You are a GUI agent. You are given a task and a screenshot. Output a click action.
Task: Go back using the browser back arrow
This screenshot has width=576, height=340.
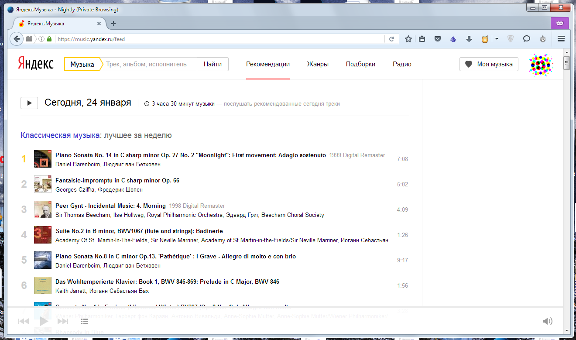(17, 39)
